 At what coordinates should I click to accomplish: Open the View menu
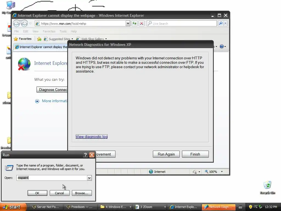pyautogui.click(x=35, y=31)
